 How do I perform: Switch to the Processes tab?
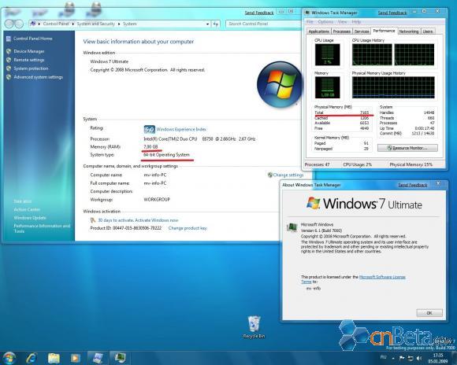click(342, 31)
